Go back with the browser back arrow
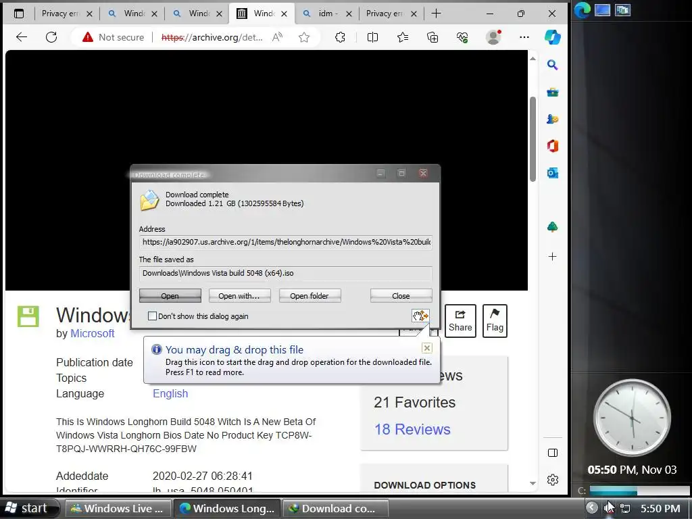 [x=22, y=37]
